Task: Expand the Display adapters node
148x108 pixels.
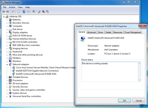Action: tap(7, 33)
